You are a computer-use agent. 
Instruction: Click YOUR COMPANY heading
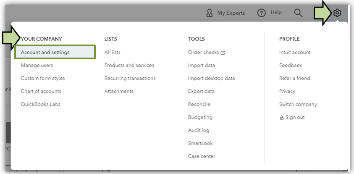(x=41, y=39)
